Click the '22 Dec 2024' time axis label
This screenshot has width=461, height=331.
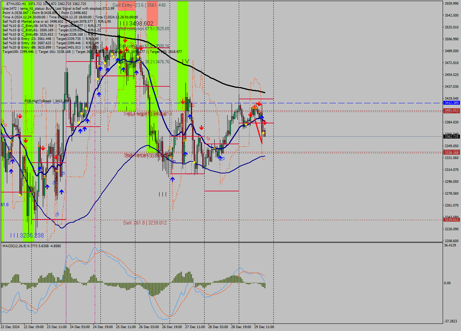[10, 327]
